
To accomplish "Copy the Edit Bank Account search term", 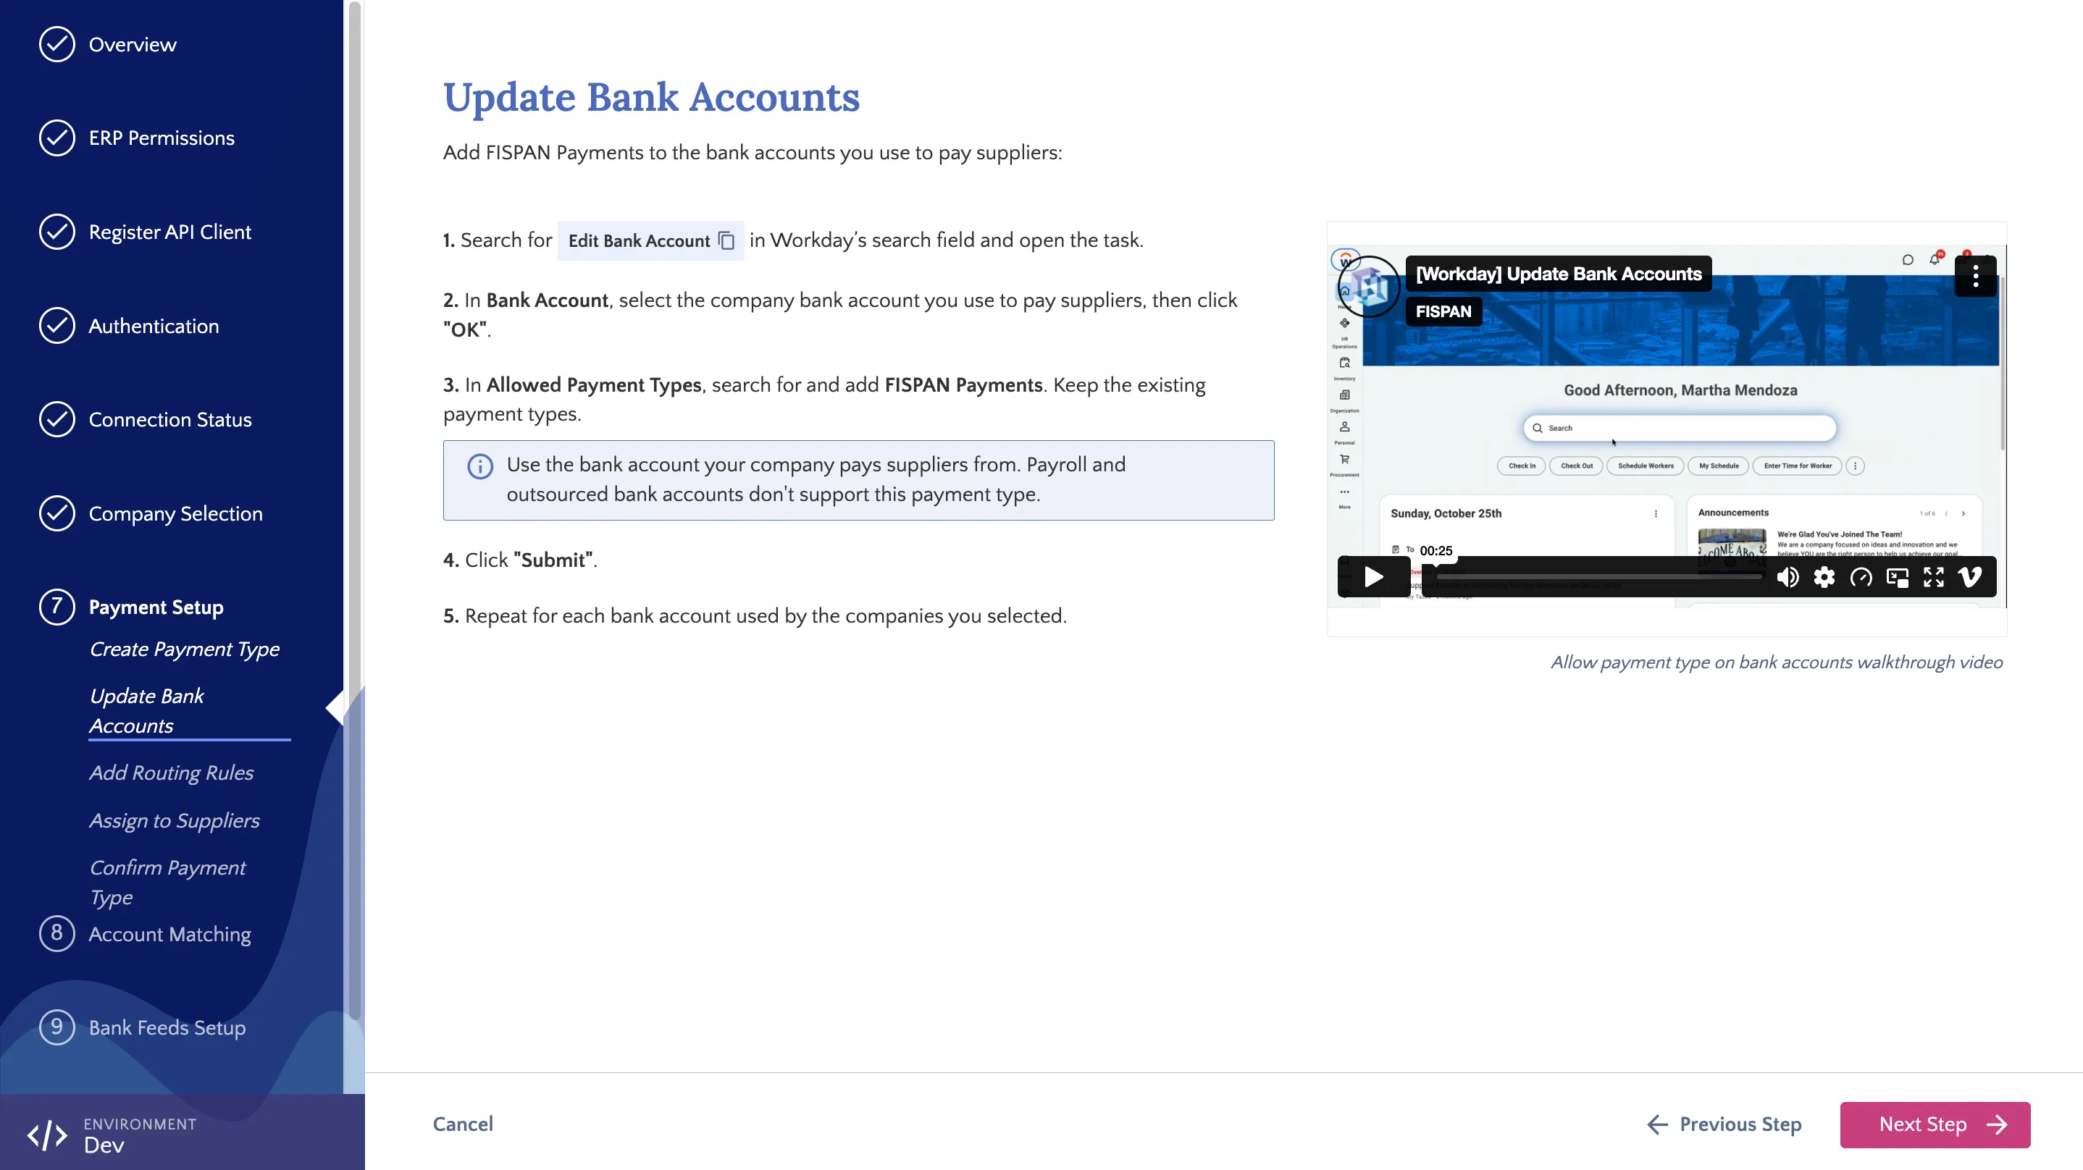I will pos(726,241).
